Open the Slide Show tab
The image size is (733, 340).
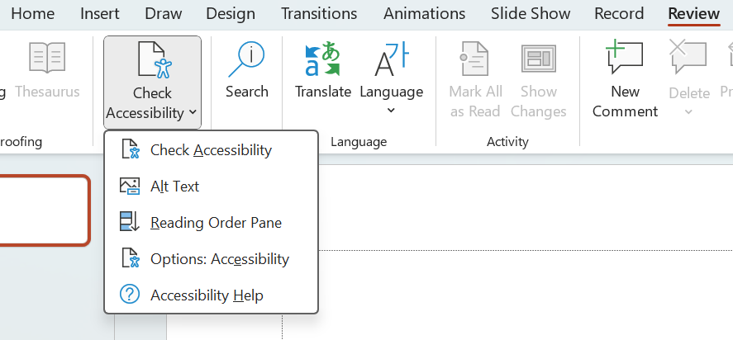531,13
